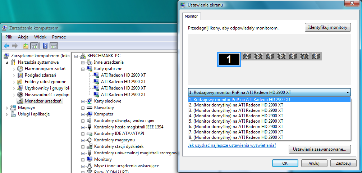The width and height of the screenshot is (362, 173).
Task: Click the Identyfikuj monitory button
Action: pyautogui.click(x=328, y=27)
